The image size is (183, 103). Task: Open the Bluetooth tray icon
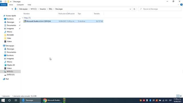click(150, 100)
